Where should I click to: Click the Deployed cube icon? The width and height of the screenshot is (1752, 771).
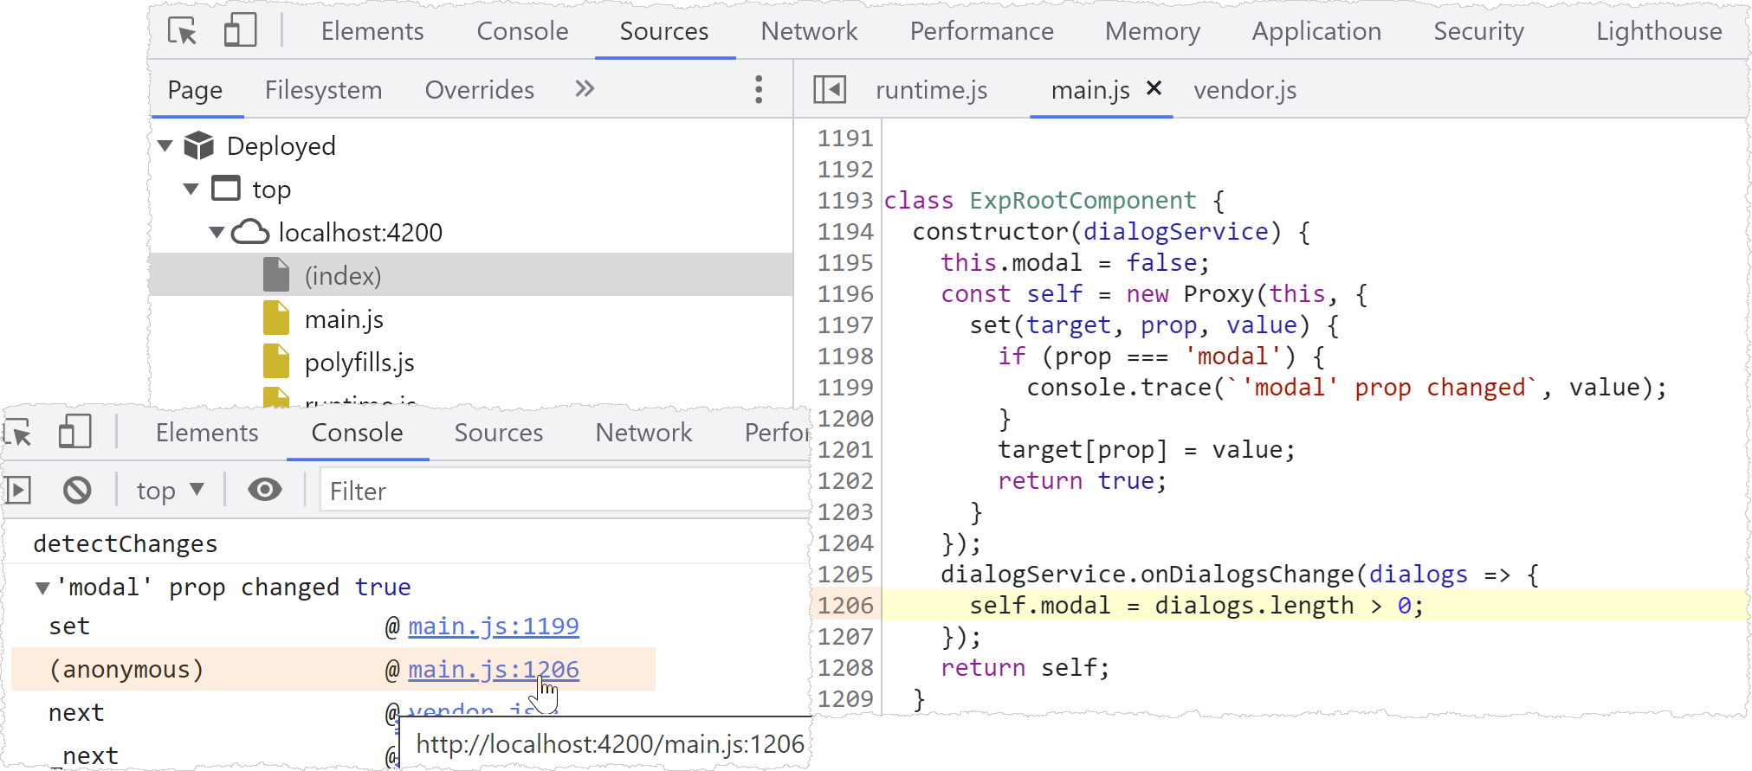click(199, 145)
